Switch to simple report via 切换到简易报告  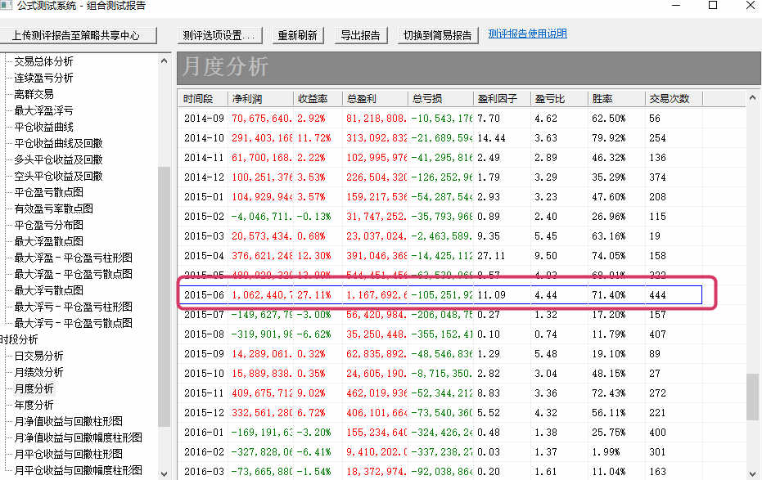[x=437, y=36]
